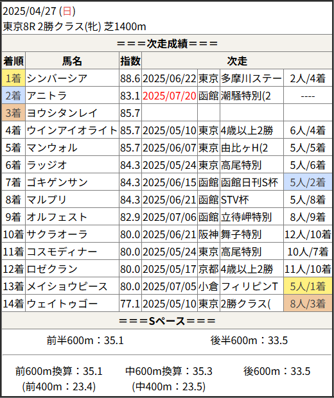Click the Sペース section header

point(167,321)
